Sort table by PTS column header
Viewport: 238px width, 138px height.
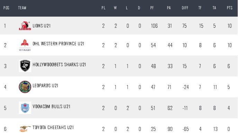[x=229, y=8]
